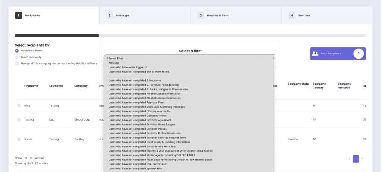Go to next page arrow in pagination
Viewport: 382px width, 172px height.
click(362, 159)
